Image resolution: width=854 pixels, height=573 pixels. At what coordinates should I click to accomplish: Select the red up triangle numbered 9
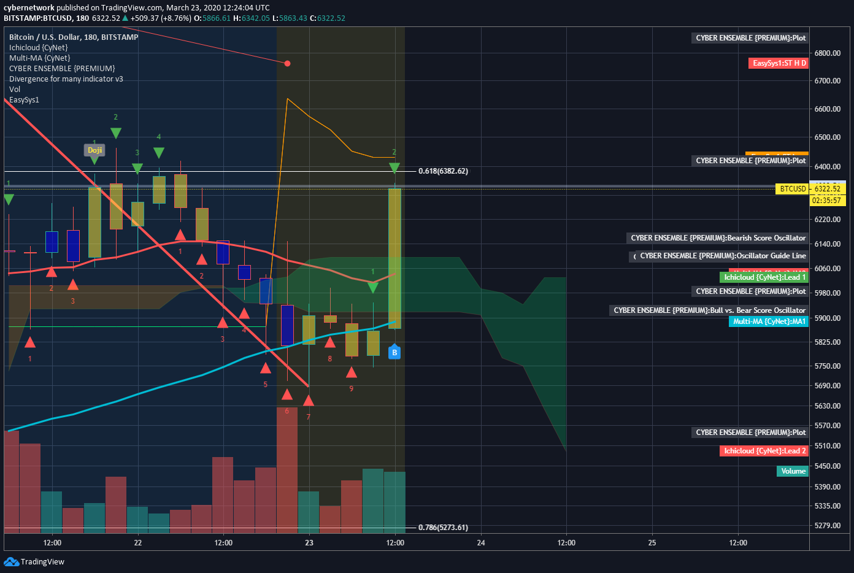click(352, 372)
